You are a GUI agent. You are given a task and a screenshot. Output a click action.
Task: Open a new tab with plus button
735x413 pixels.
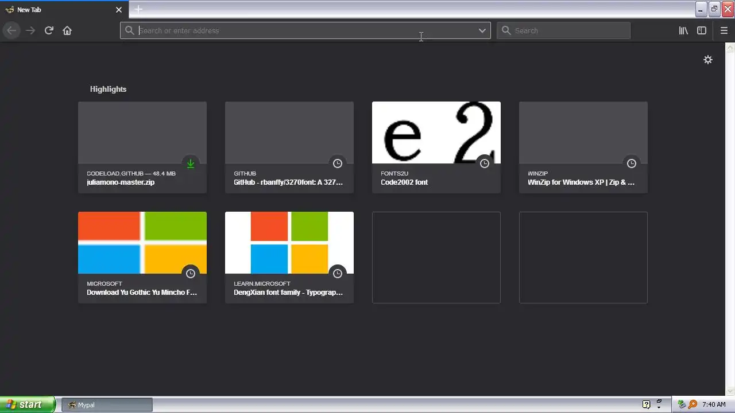pos(138,9)
